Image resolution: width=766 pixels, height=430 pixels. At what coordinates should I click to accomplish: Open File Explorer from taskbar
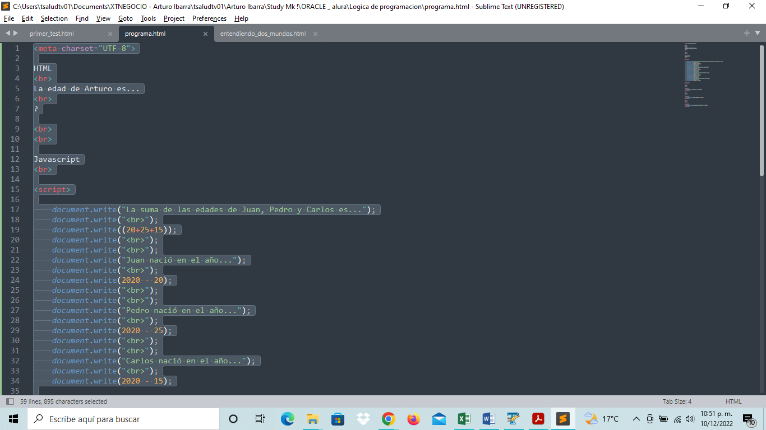point(312,419)
